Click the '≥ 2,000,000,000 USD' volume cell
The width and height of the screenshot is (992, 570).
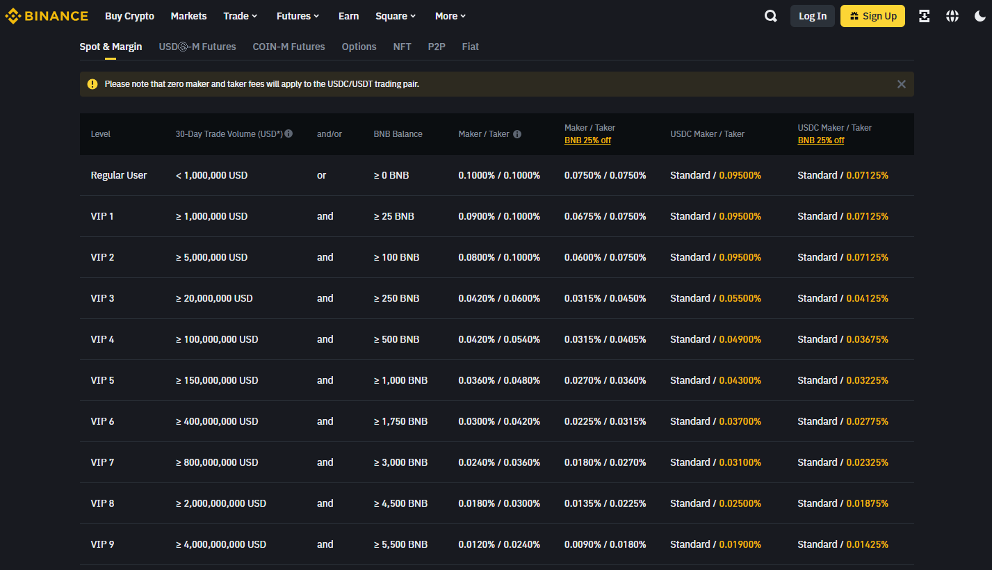221,503
